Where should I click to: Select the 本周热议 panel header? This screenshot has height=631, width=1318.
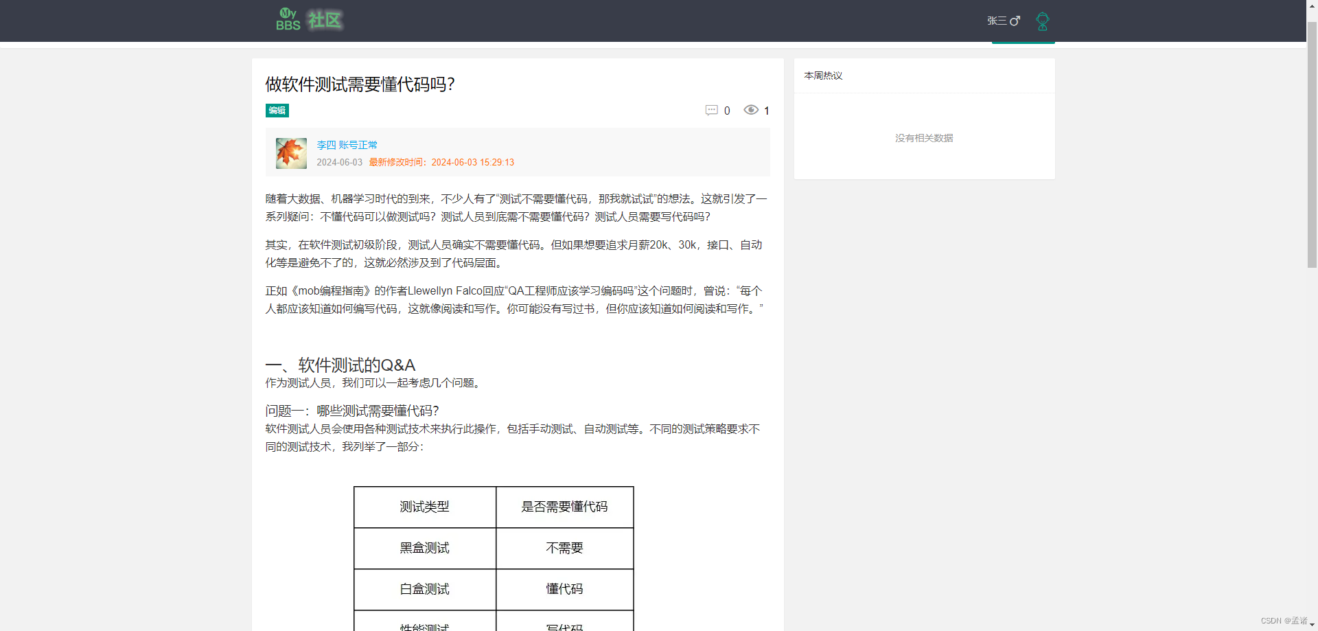click(823, 76)
